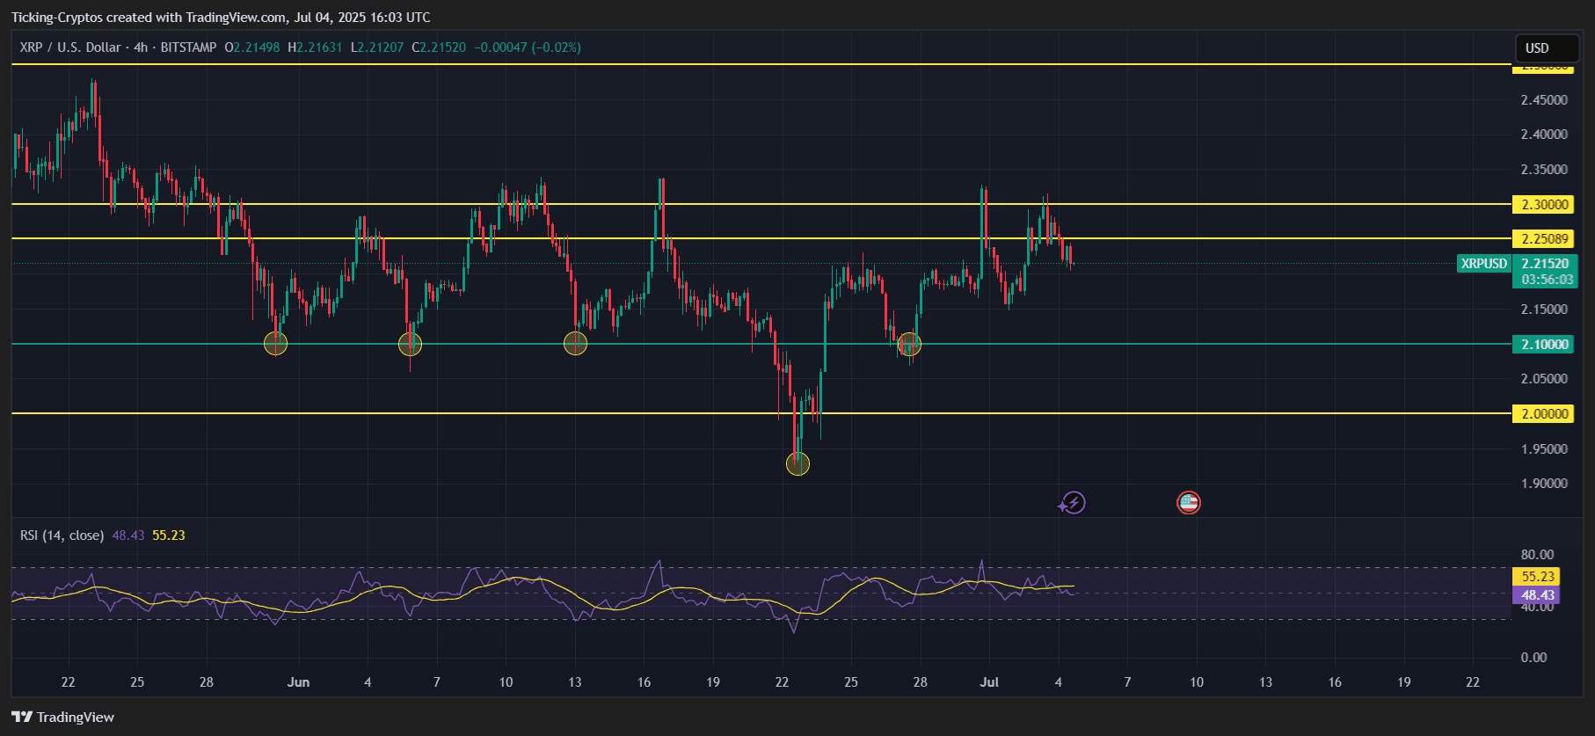Click the 0.00 RSI axis tick
The height and width of the screenshot is (736, 1595).
(1534, 658)
